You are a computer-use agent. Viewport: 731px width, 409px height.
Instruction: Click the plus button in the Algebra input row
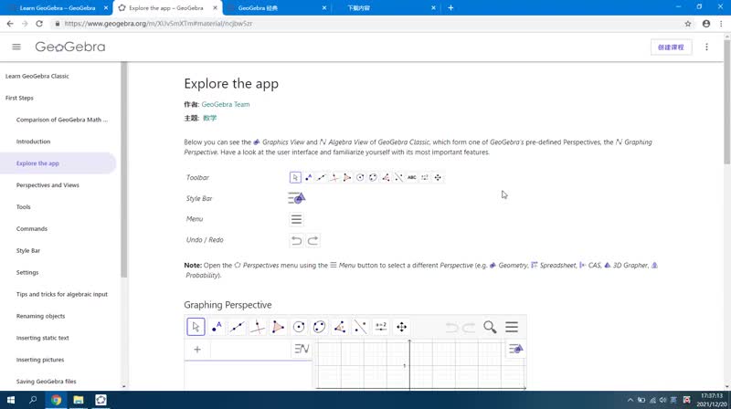click(x=197, y=350)
